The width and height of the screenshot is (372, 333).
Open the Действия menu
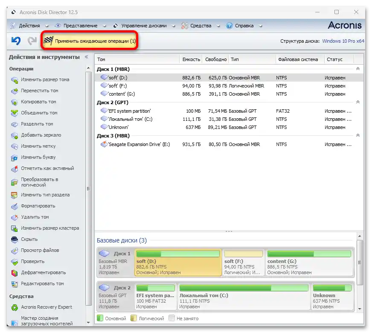[29, 26]
